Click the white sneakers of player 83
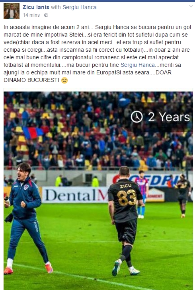 click(x=126, y=268)
